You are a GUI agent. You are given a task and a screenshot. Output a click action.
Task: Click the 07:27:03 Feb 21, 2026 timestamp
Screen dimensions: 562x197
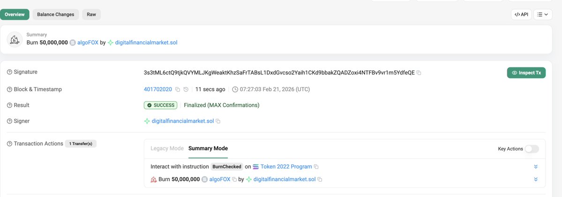pos(275,89)
